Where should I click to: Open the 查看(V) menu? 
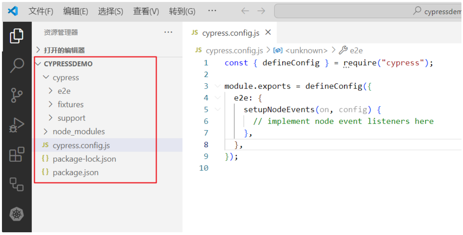coord(146,11)
